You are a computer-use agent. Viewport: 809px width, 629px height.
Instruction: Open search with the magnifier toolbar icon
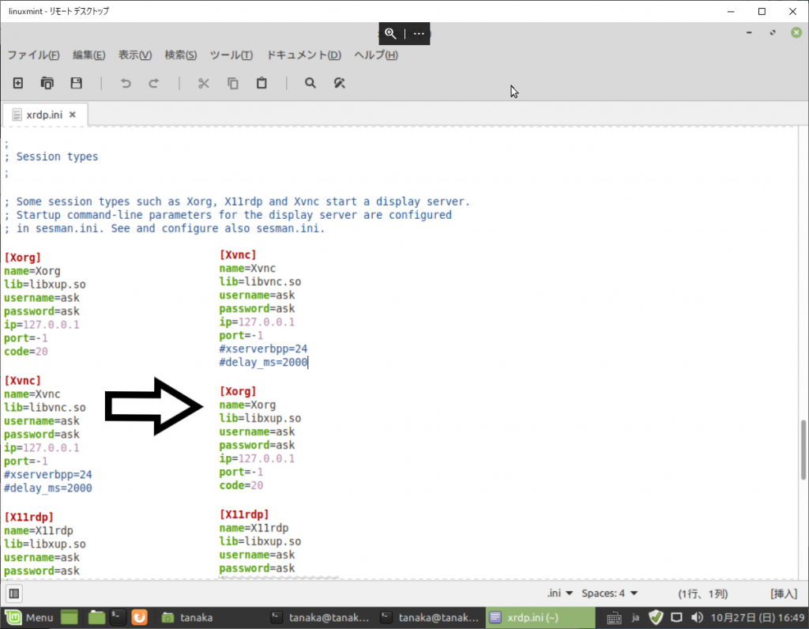[310, 83]
